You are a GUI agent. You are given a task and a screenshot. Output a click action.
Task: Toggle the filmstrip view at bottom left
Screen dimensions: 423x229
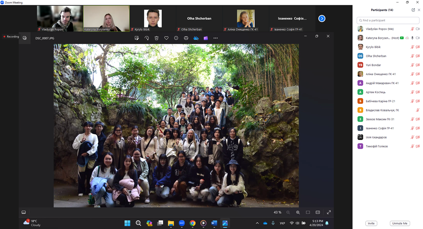[x=24, y=212]
